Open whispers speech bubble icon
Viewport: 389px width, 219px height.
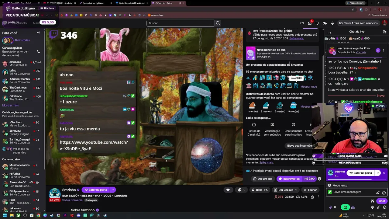317,23
